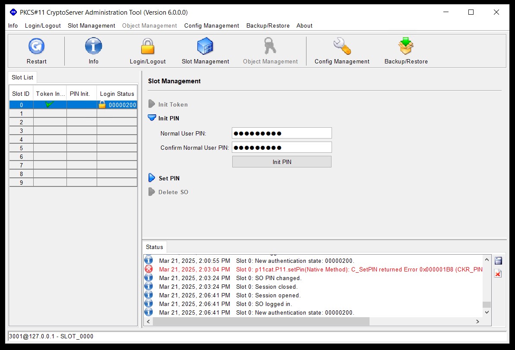Select slot 3 row
515x350 pixels.
tap(73, 131)
